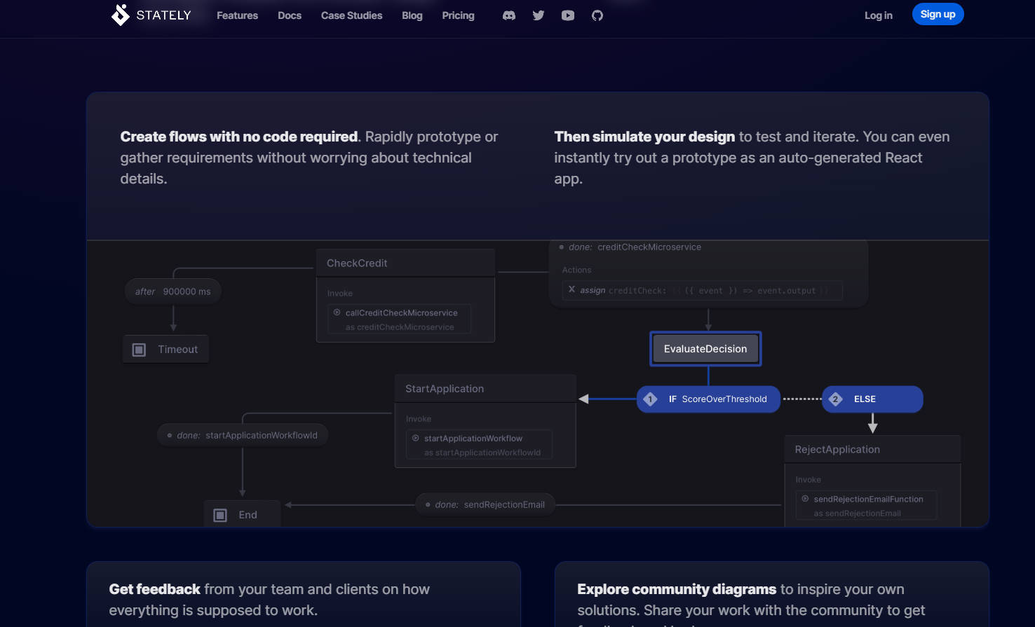Click the assign action X icon

(571, 289)
